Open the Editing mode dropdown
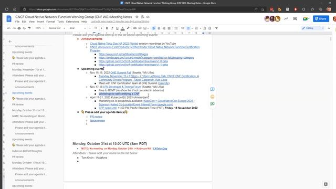The width and height of the screenshot is (336, 189). tap(313, 28)
